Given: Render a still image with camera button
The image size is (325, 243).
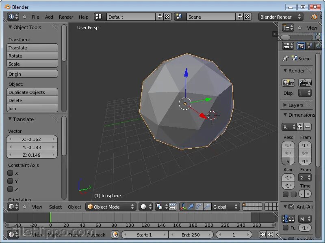Looking at the screenshot, I should [x=288, y=83].
